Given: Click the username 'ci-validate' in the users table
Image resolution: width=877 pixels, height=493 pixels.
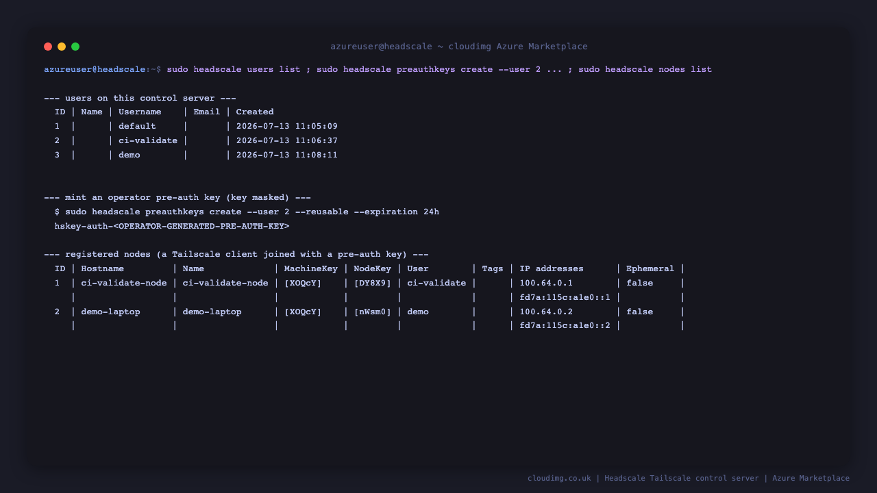Looking at the screenshot, I should pyautogui.click(x=148, y=140).
